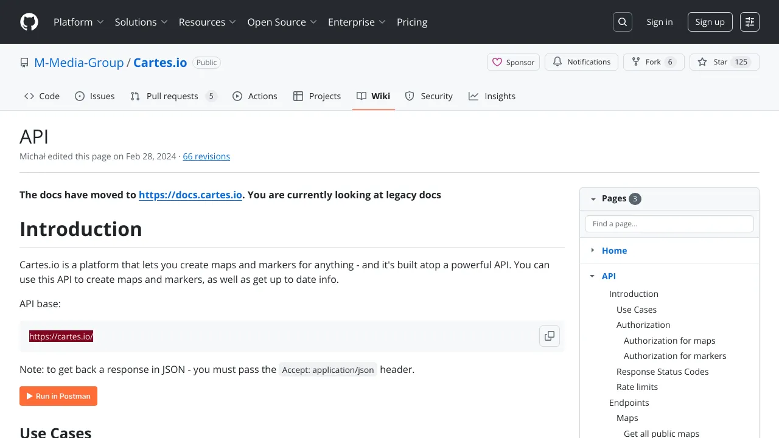
Task: Copy the API base URL with copy icon
Action: click(x=550, y=336)
